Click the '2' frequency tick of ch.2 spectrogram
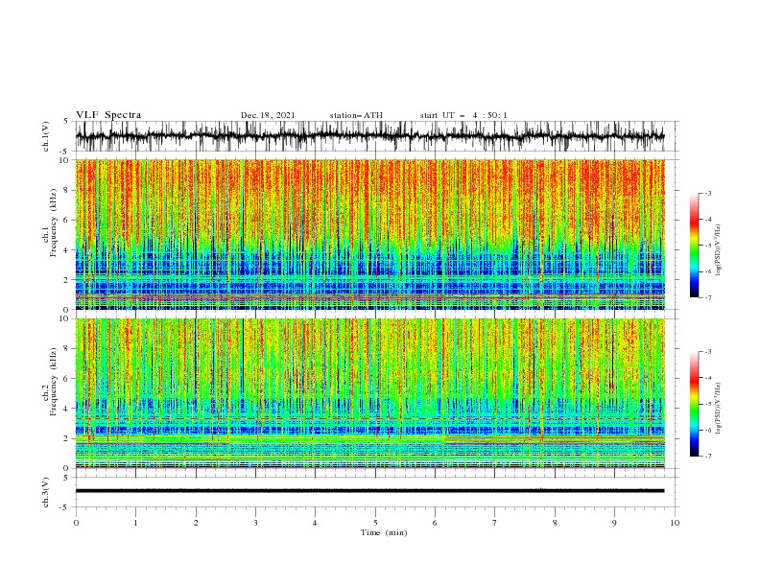The height and width of the screenshot is (587, 760). 67,438
